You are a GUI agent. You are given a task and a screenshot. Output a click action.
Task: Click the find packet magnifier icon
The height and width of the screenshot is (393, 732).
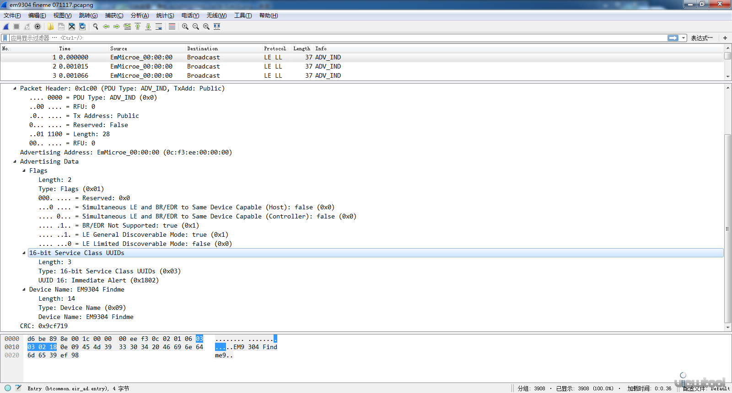pos(96,27)
